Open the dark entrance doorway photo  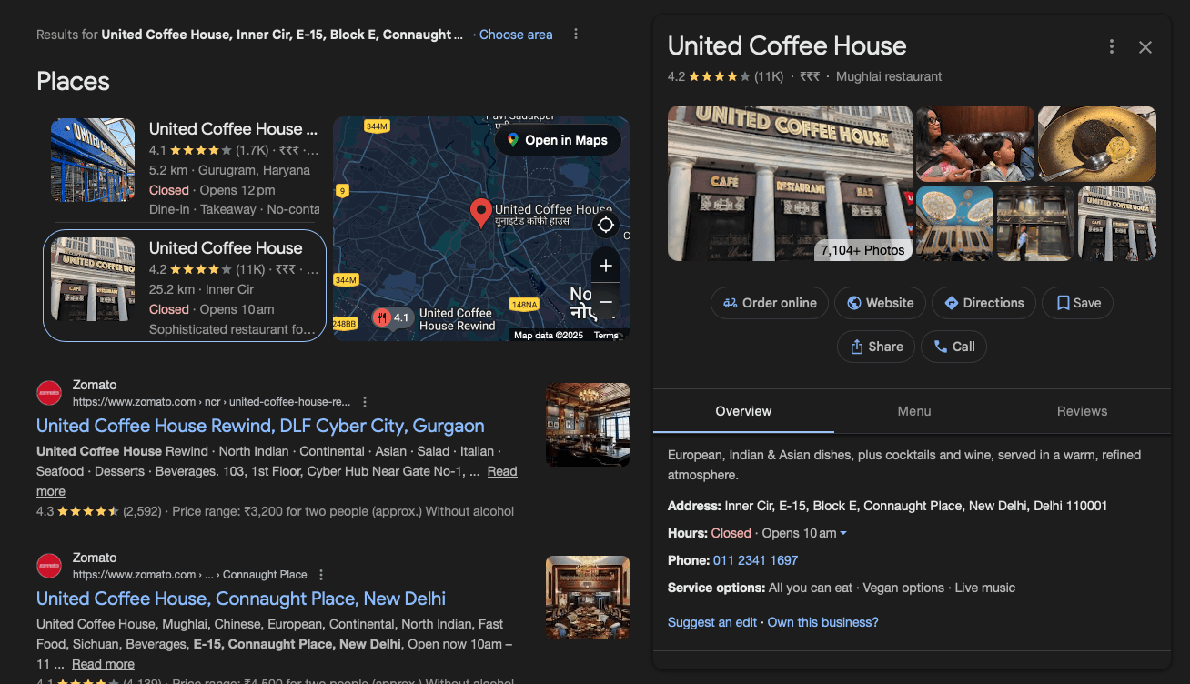tap(1035, 224)
